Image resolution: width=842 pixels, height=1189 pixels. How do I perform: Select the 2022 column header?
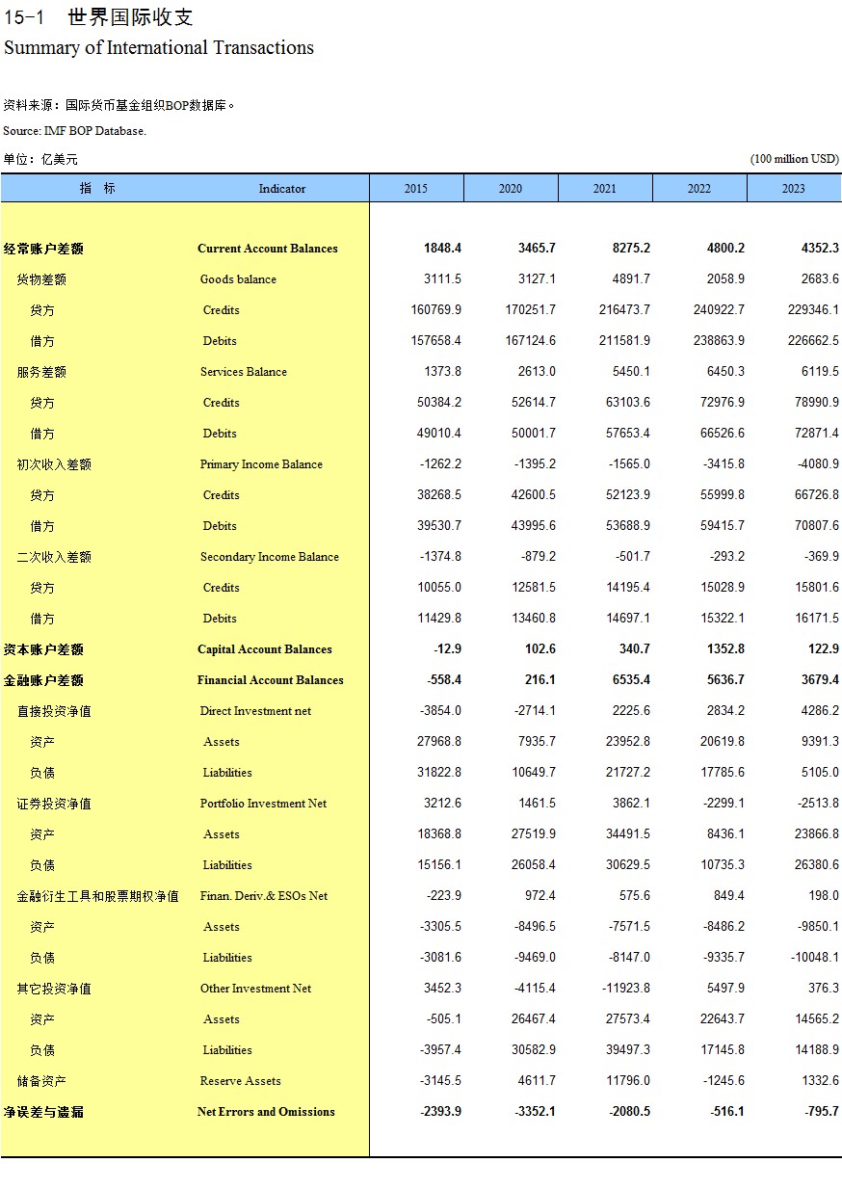point(699,189)
